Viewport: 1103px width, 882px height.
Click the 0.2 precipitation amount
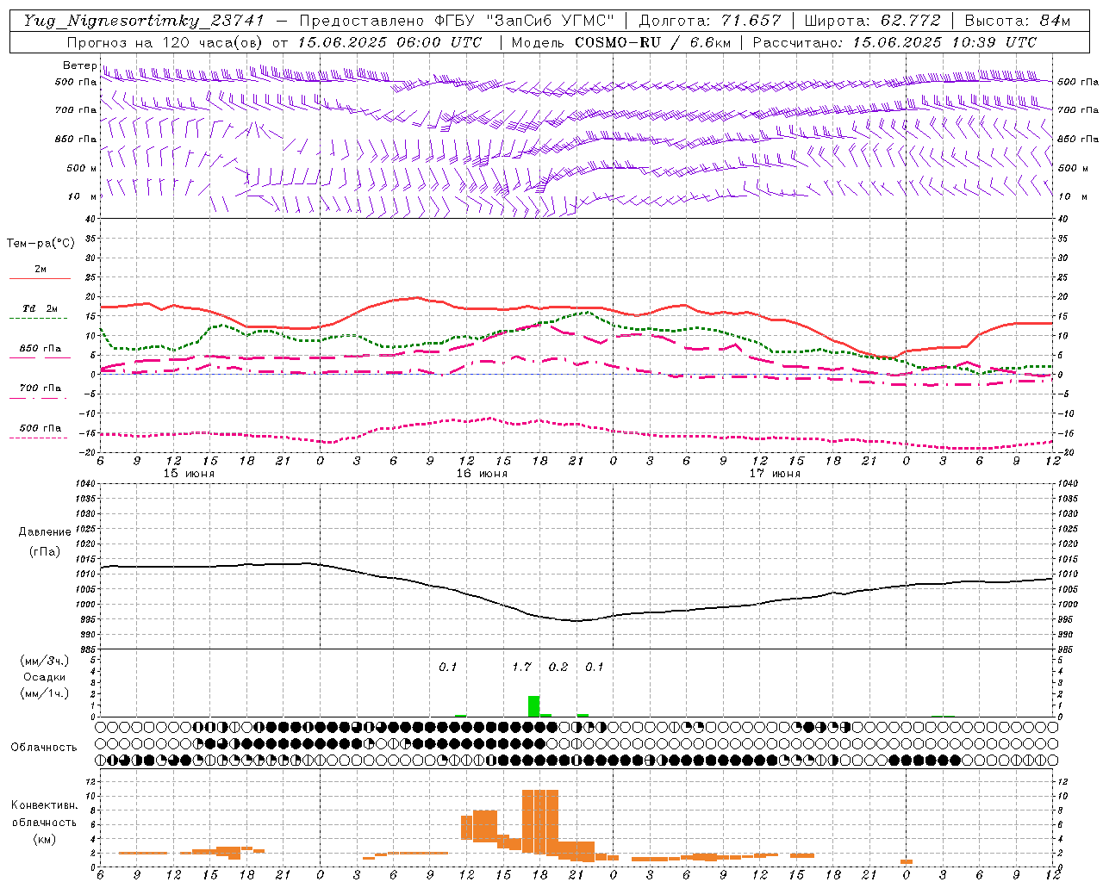pos(558,667)
